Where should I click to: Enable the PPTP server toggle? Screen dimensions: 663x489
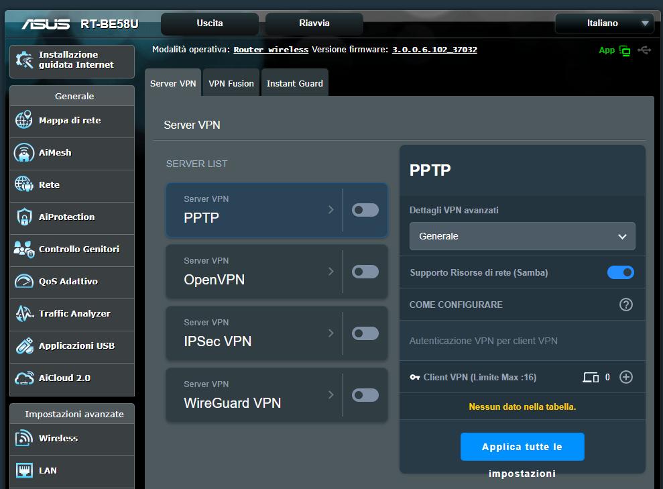365,210
